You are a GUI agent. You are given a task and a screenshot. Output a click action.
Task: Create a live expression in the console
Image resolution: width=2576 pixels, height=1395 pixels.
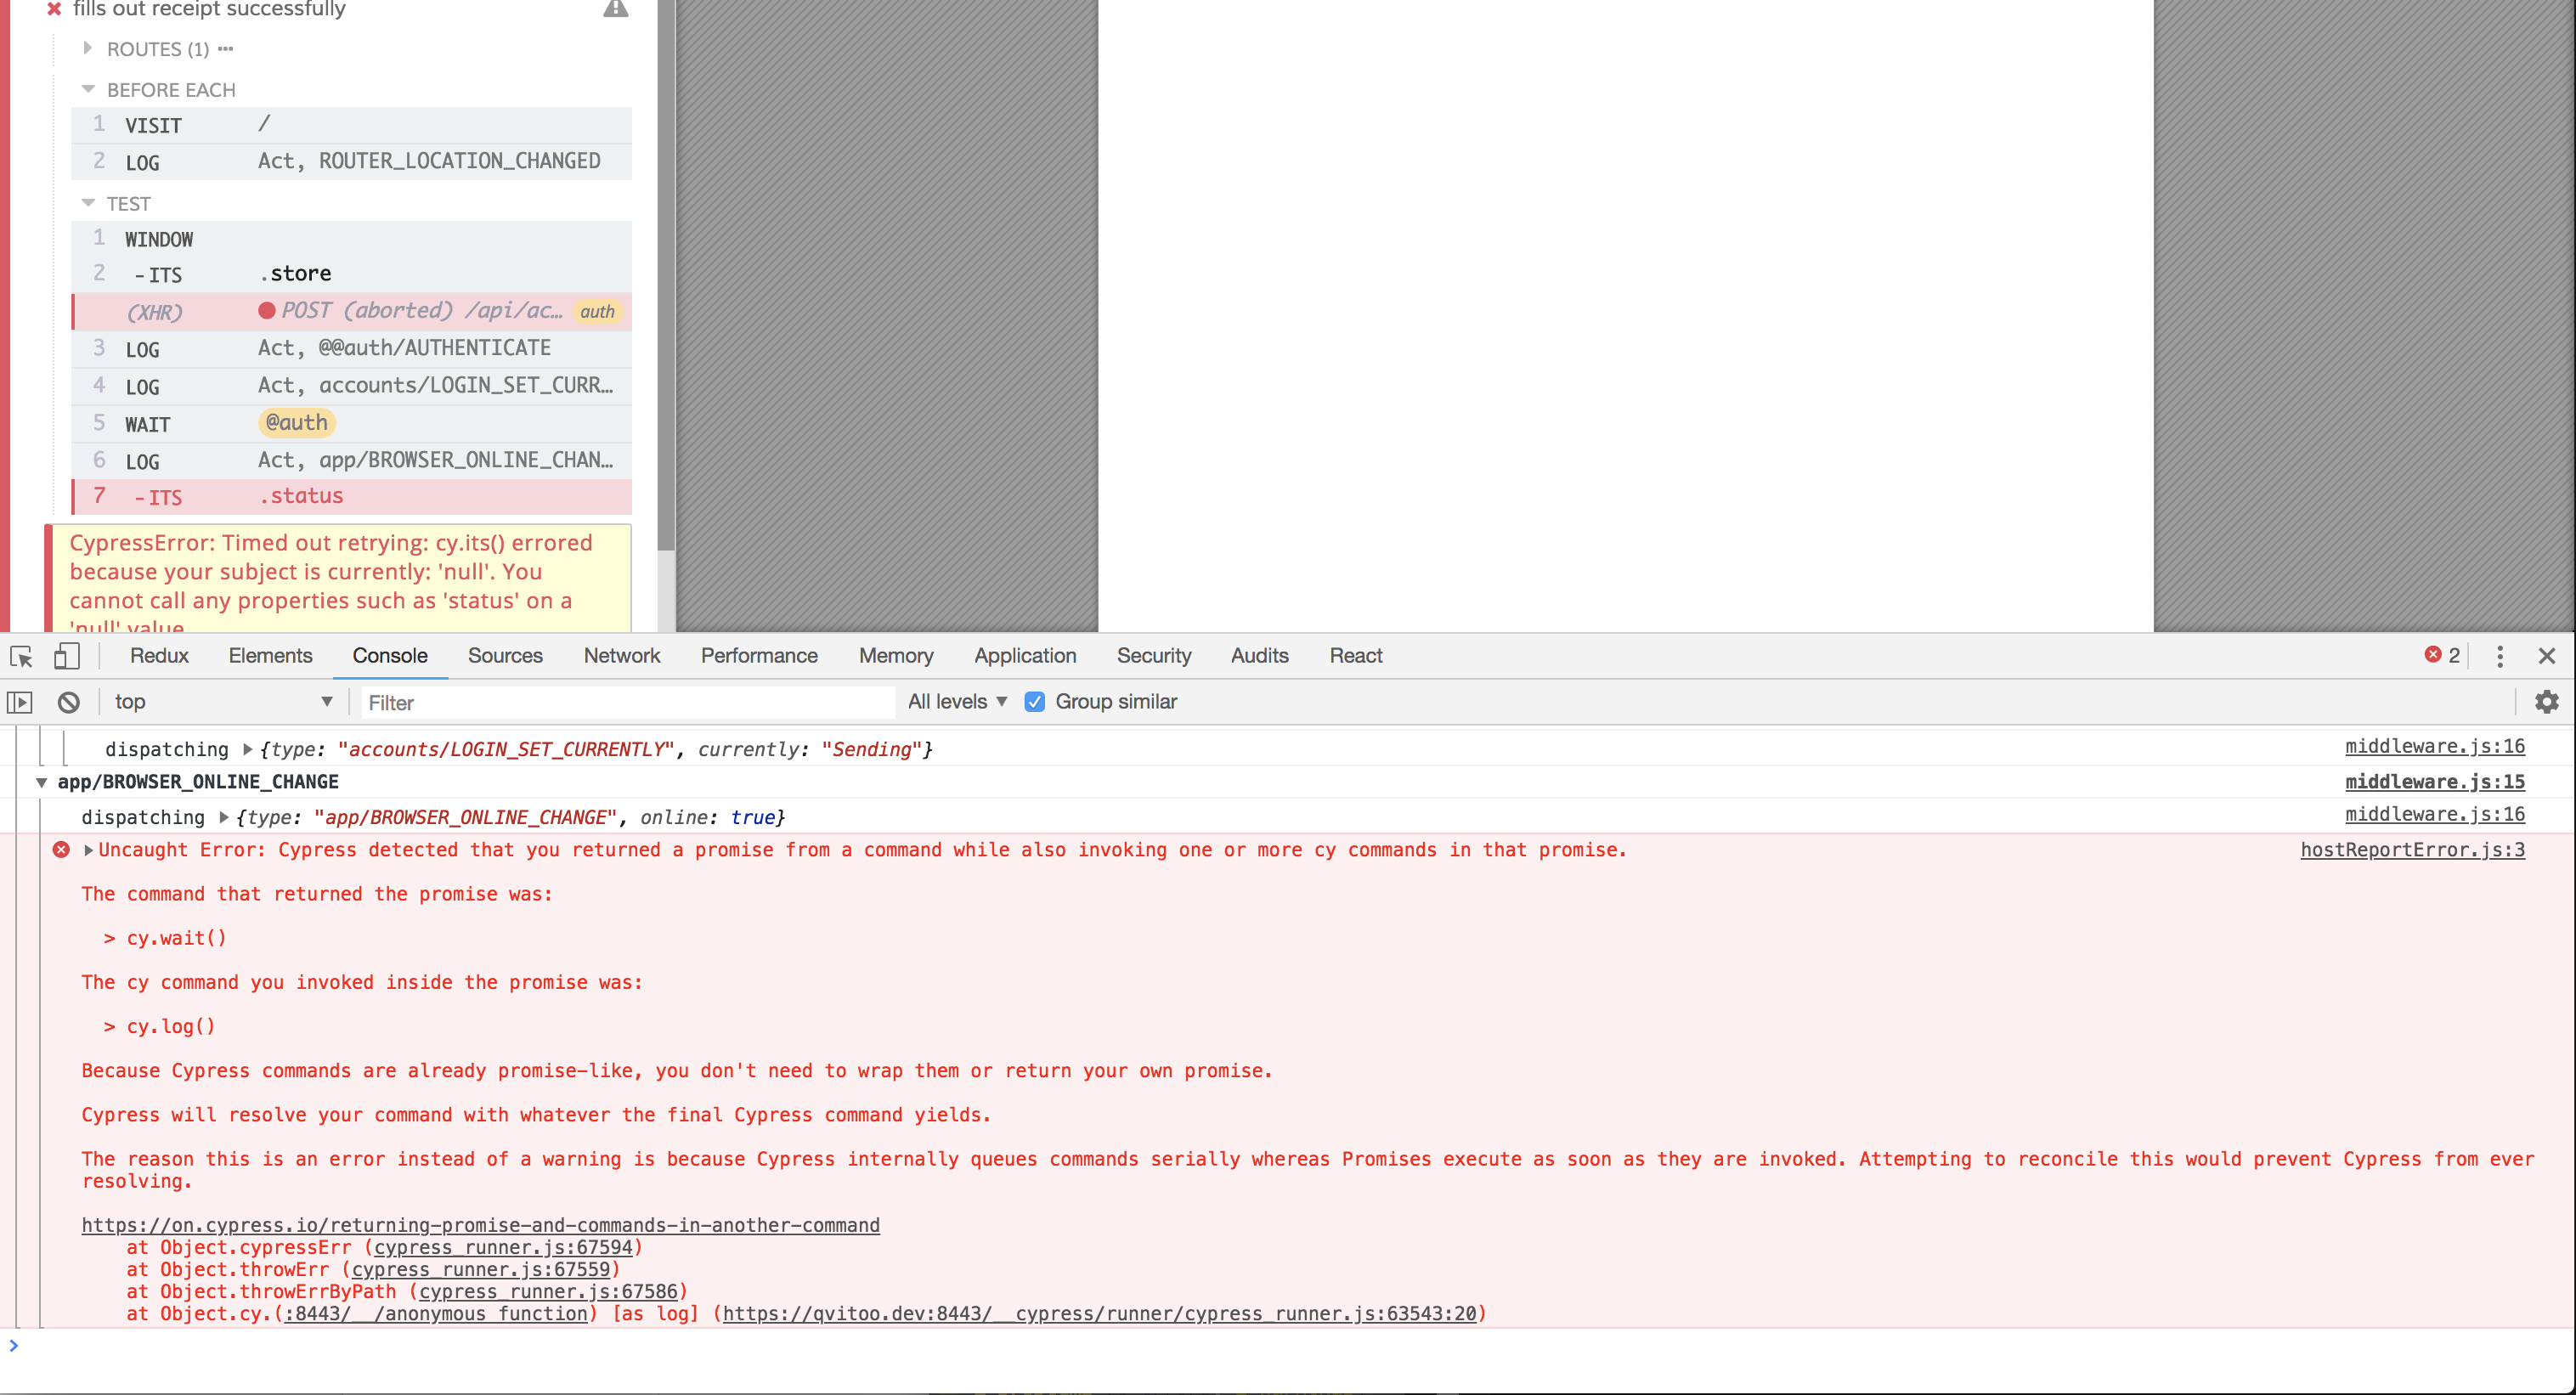pyautogui.click(x=19, y=701)
